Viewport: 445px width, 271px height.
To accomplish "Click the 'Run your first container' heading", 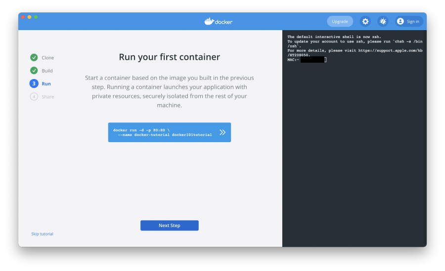I will [170, 57].
